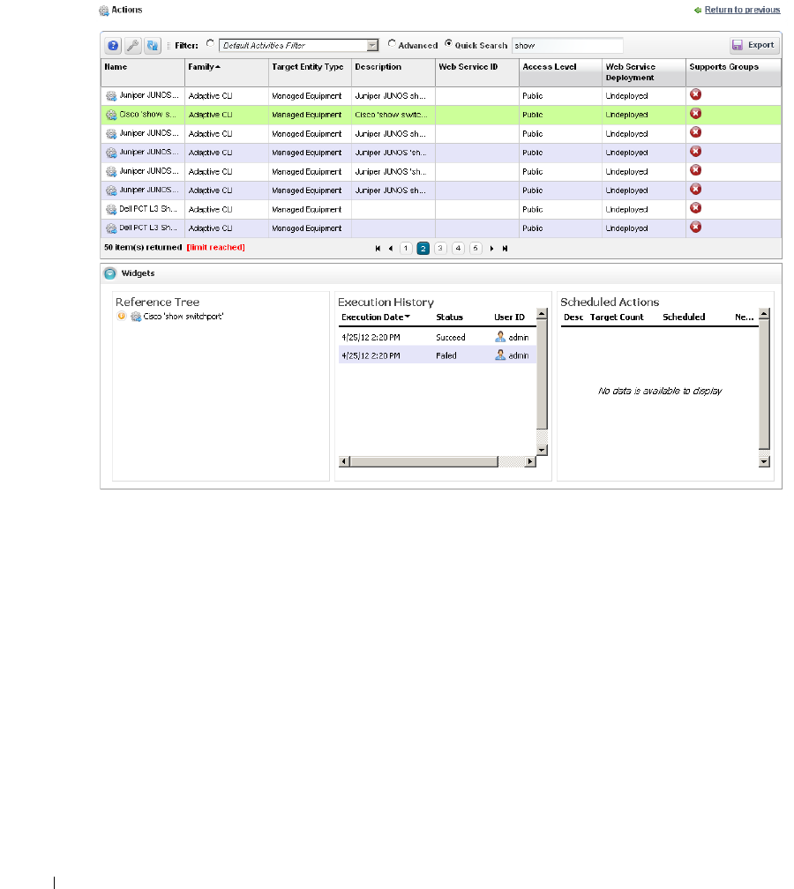Click the refresh toolbar icon
This screenshot has height=889, width=794.
[153, 46]
